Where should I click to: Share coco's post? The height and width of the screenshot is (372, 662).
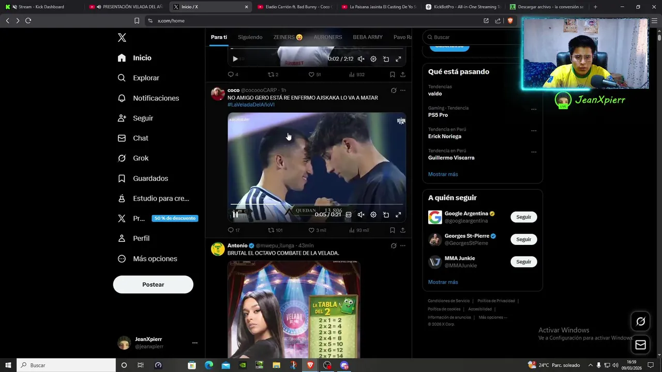402,230
